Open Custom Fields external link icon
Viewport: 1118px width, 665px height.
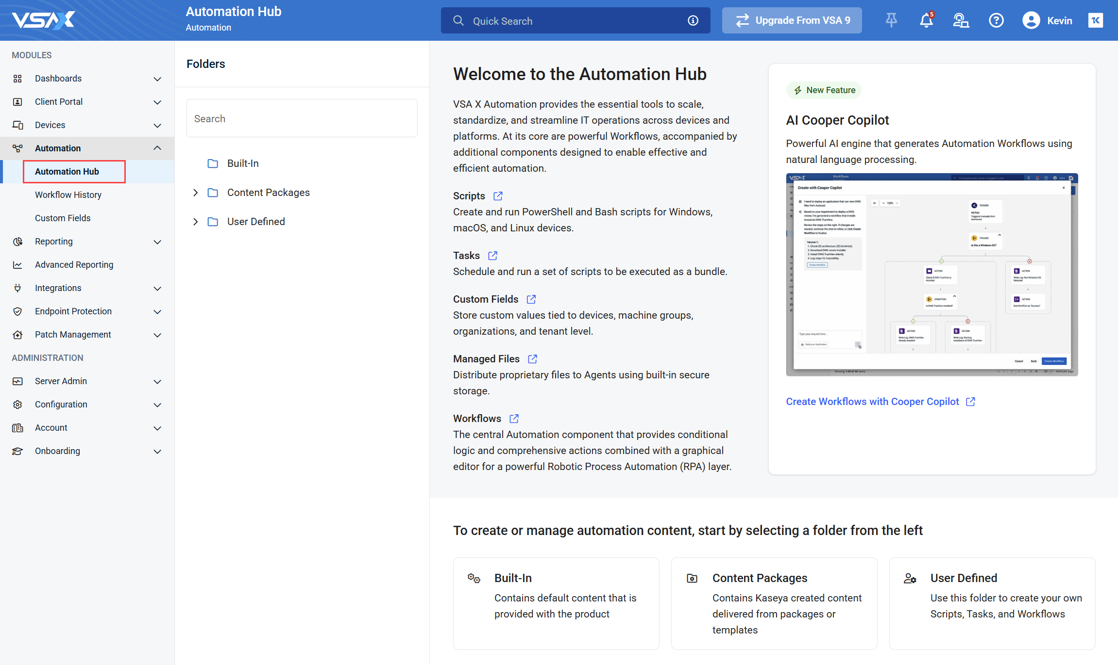[531, 299]
